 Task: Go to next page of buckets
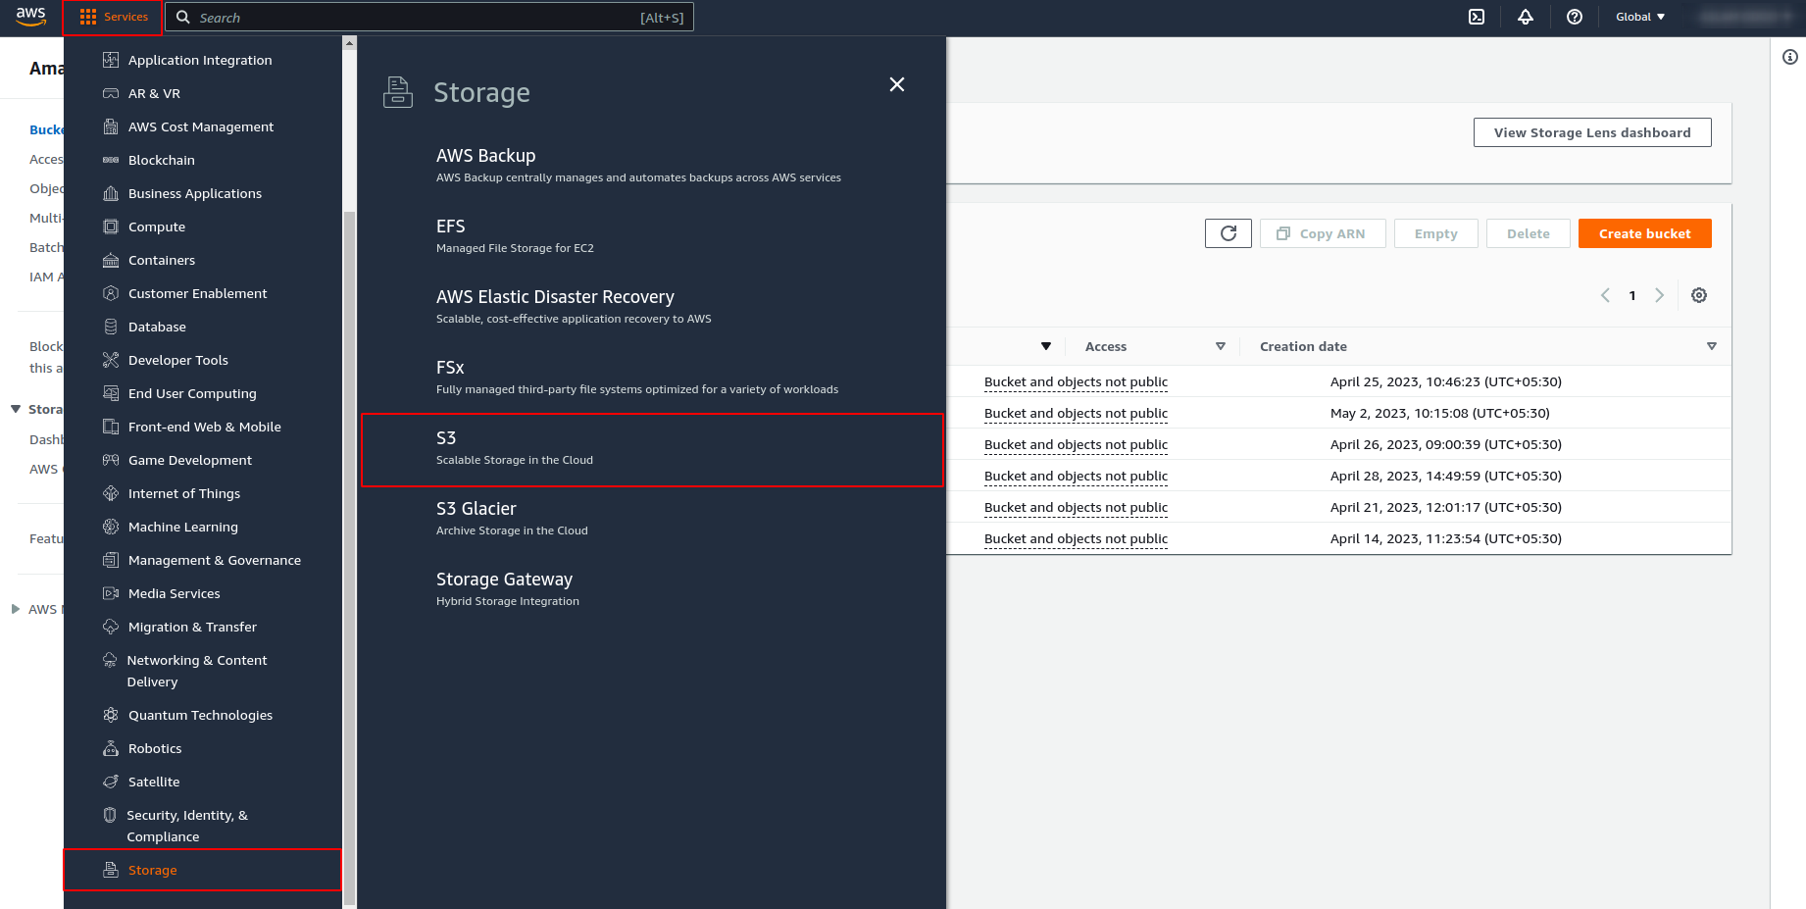click(1660, 295)
